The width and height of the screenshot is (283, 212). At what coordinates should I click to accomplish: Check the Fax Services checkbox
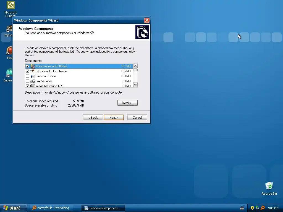[x=27, y=81]
